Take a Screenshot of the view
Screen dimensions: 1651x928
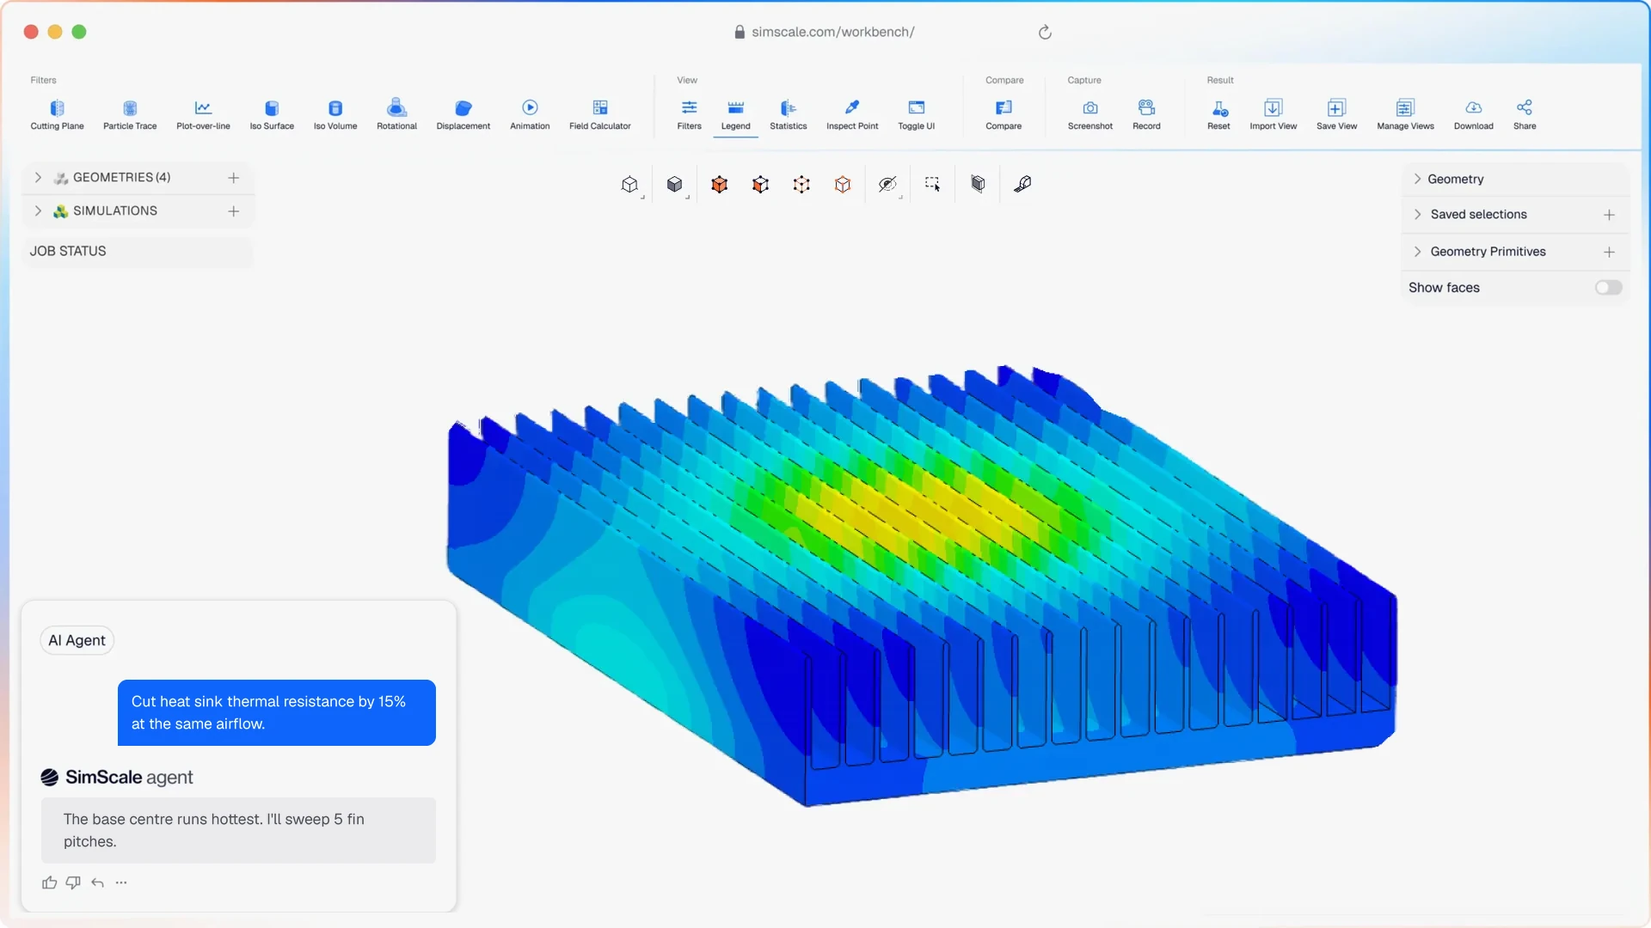tap(1090, 114)
